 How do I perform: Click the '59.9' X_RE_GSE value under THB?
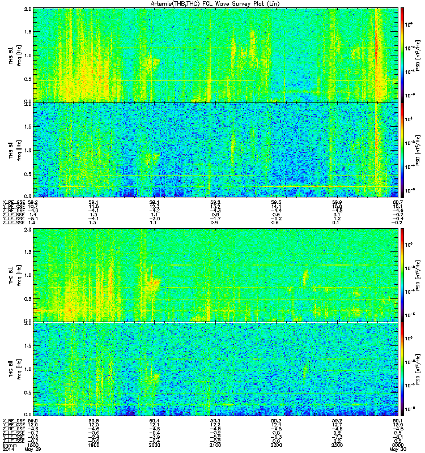[x=337, y=203]
